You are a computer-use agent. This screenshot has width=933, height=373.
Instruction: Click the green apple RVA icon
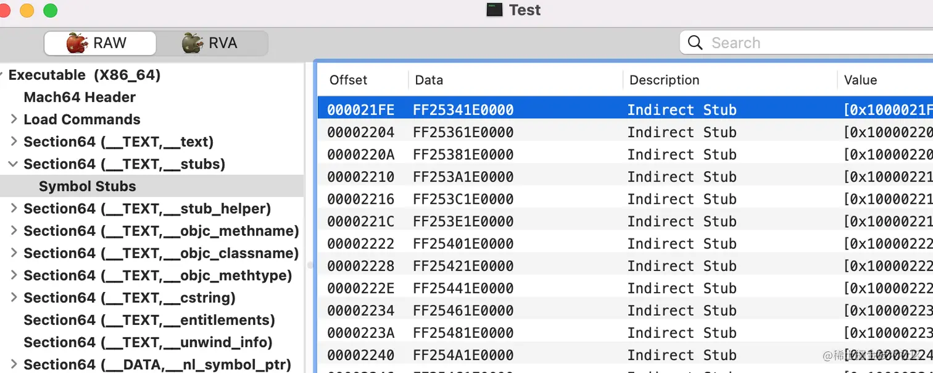[x=192, y=43]
